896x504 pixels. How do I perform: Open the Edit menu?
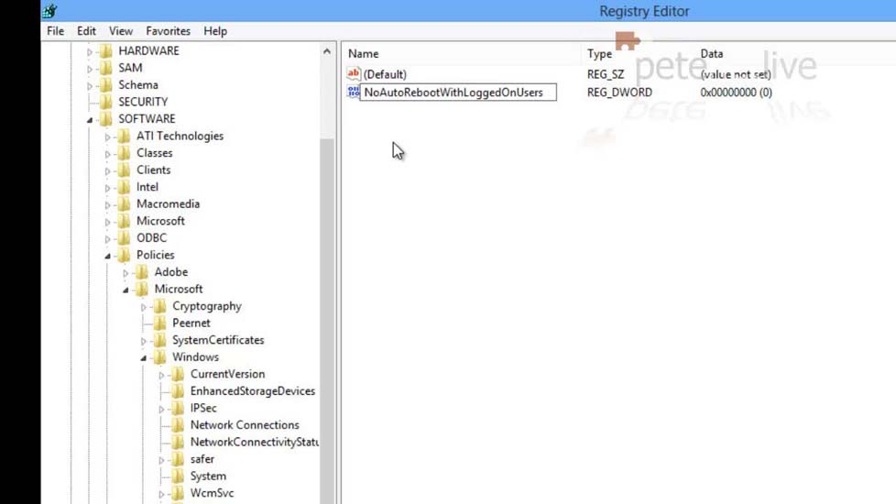click(86, 31)
